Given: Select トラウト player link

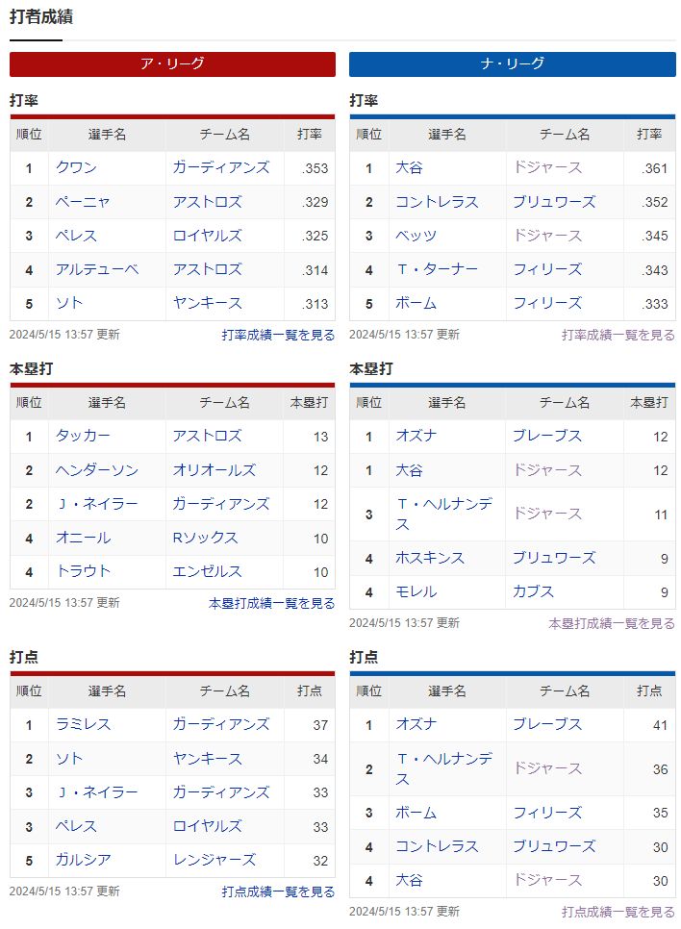Looking at the screenshot, I should pos(83,571).
